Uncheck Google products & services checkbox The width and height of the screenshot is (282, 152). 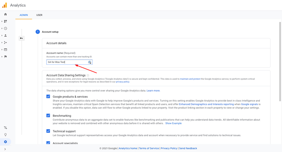click(x=48, y=97)
